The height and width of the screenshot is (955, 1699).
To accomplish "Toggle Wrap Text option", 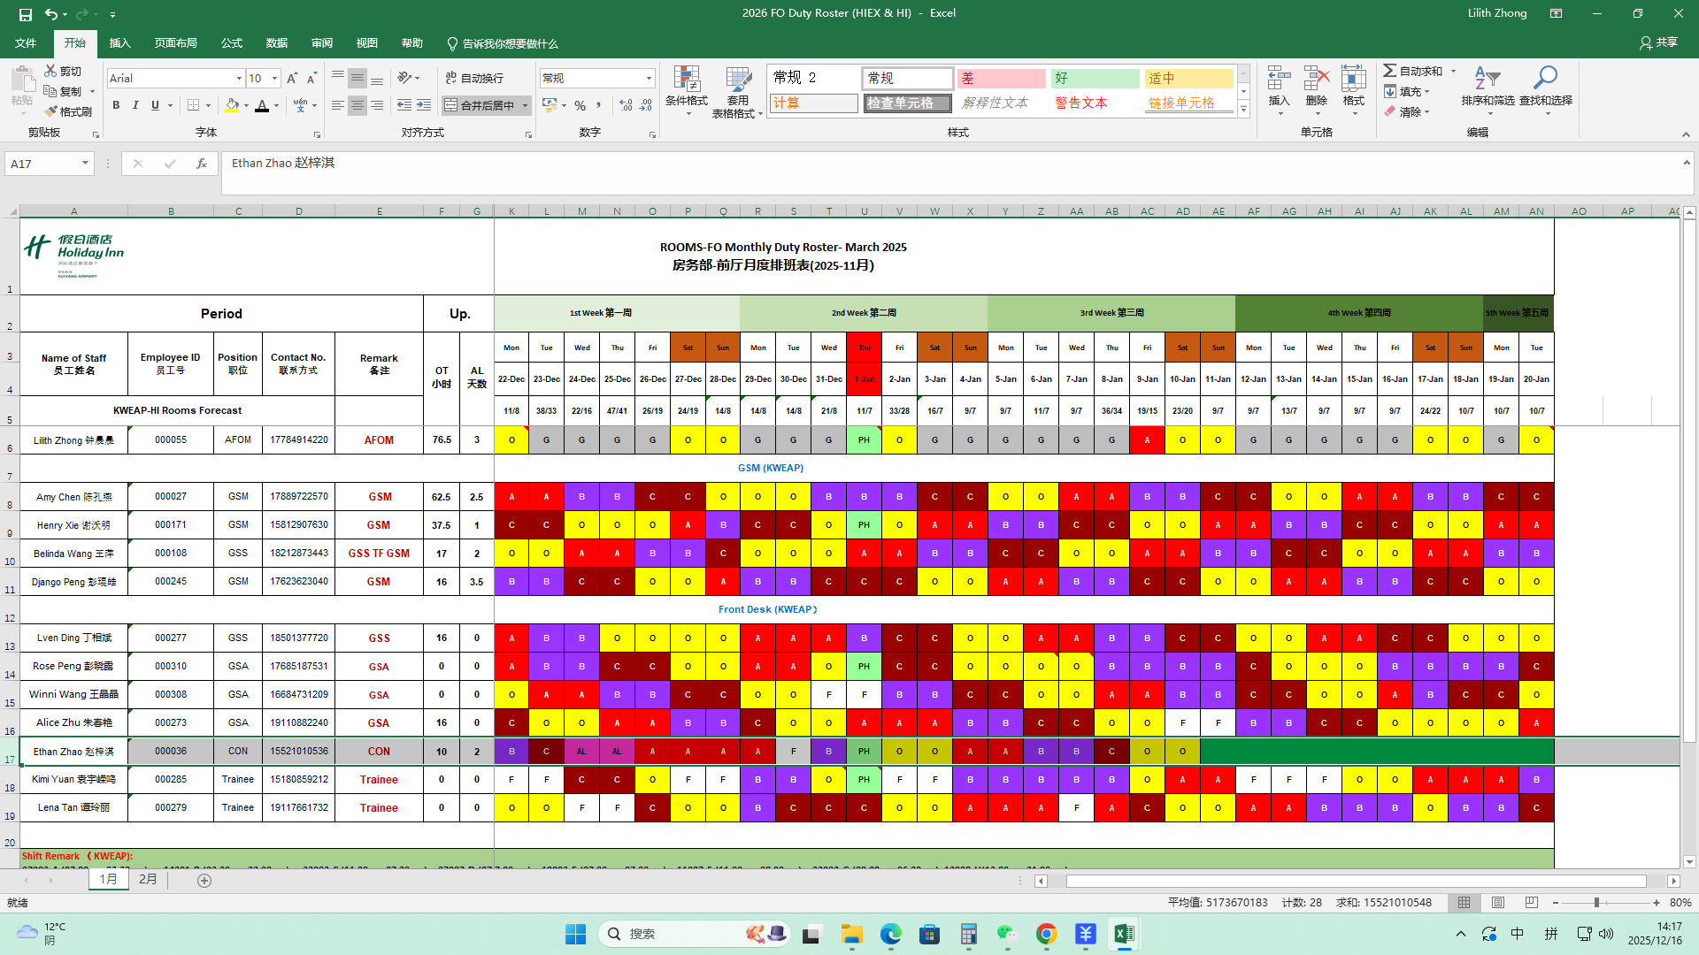I will pyautogui.click(x=474, y=78).
